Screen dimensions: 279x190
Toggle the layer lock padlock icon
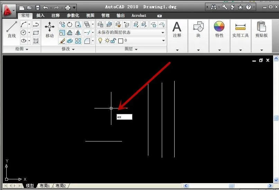(113, 41)
